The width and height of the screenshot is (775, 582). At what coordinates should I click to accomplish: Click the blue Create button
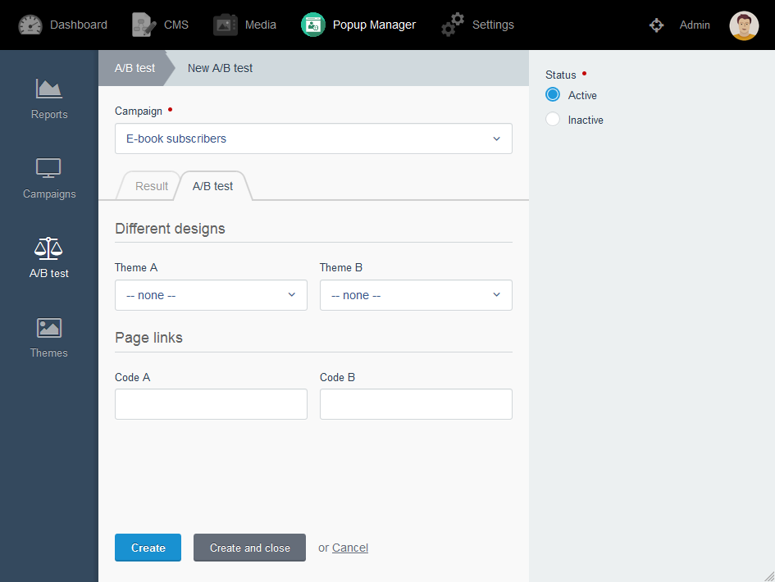tap(148, 548)
